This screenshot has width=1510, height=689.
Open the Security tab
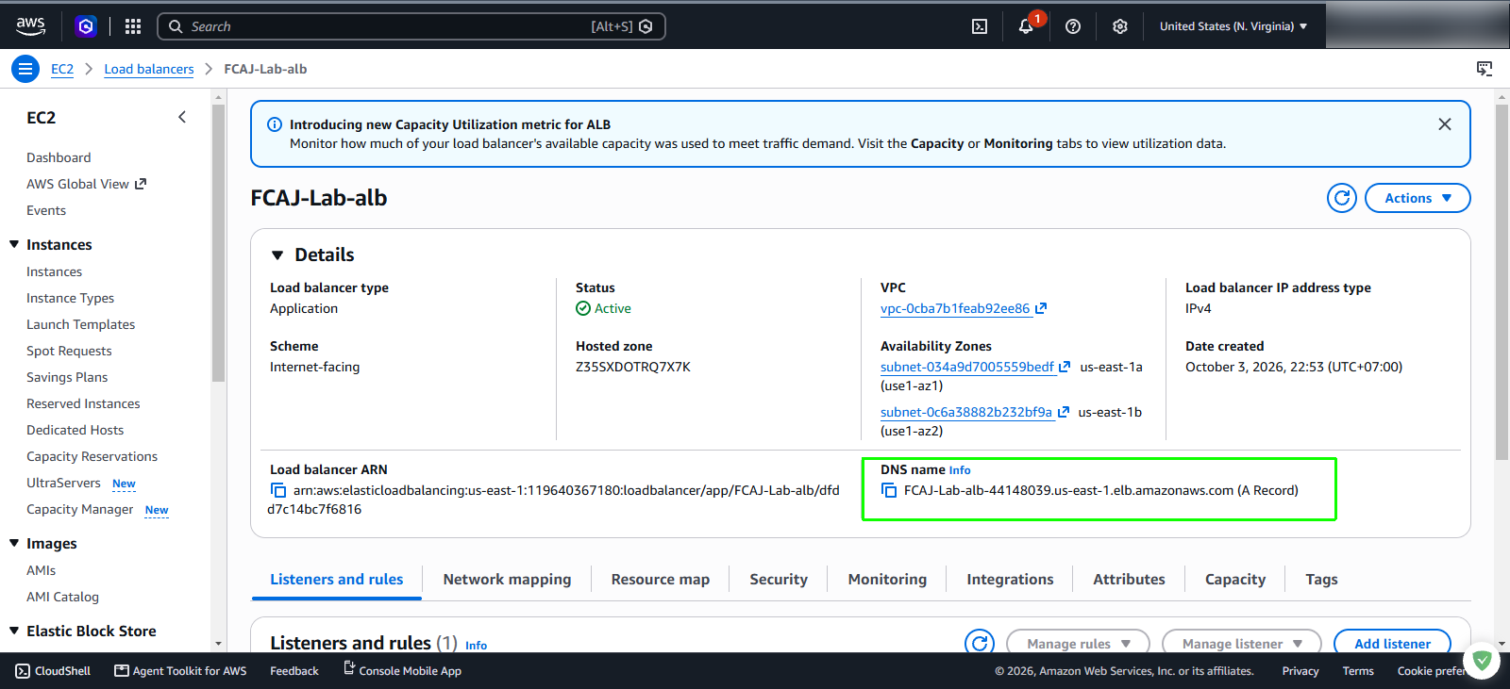[779, 580]
